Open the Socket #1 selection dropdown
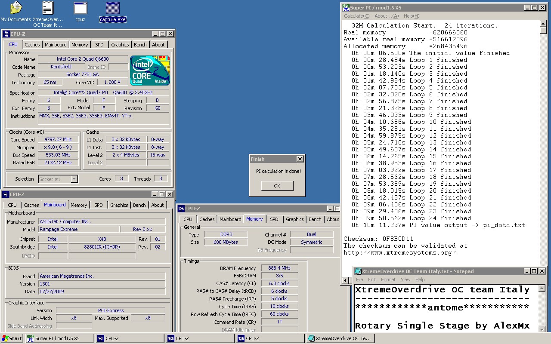The width and height of the screenshot is (551, 344). (74, 179)
